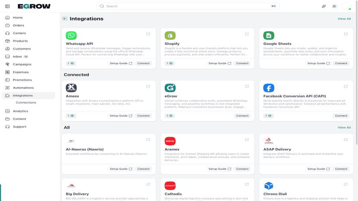Open the user profile avatar
This screenshot has height=201, width=358.
tap(346, 6)
